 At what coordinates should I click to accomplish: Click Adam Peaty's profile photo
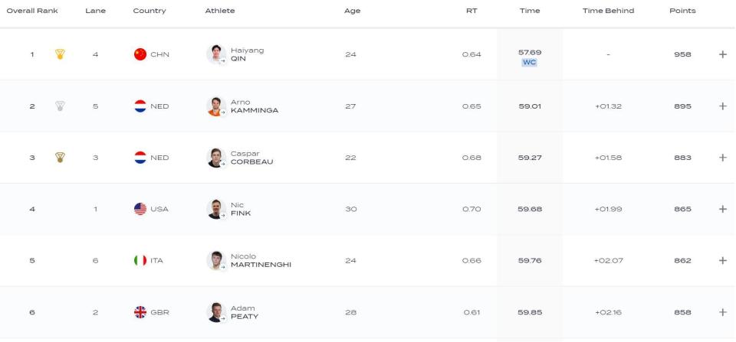pos(215,312)
